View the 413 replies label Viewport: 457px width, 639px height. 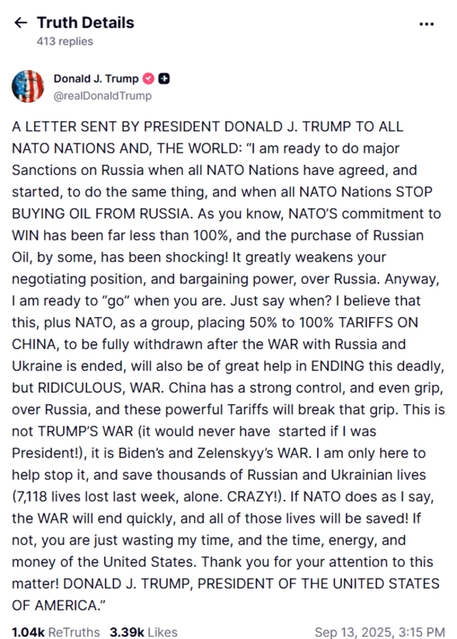point(65,41)
